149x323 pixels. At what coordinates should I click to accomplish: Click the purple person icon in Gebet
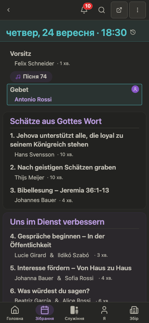(135, 89)
